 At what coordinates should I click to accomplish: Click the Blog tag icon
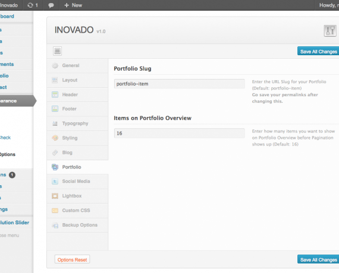tap(55, 153)
